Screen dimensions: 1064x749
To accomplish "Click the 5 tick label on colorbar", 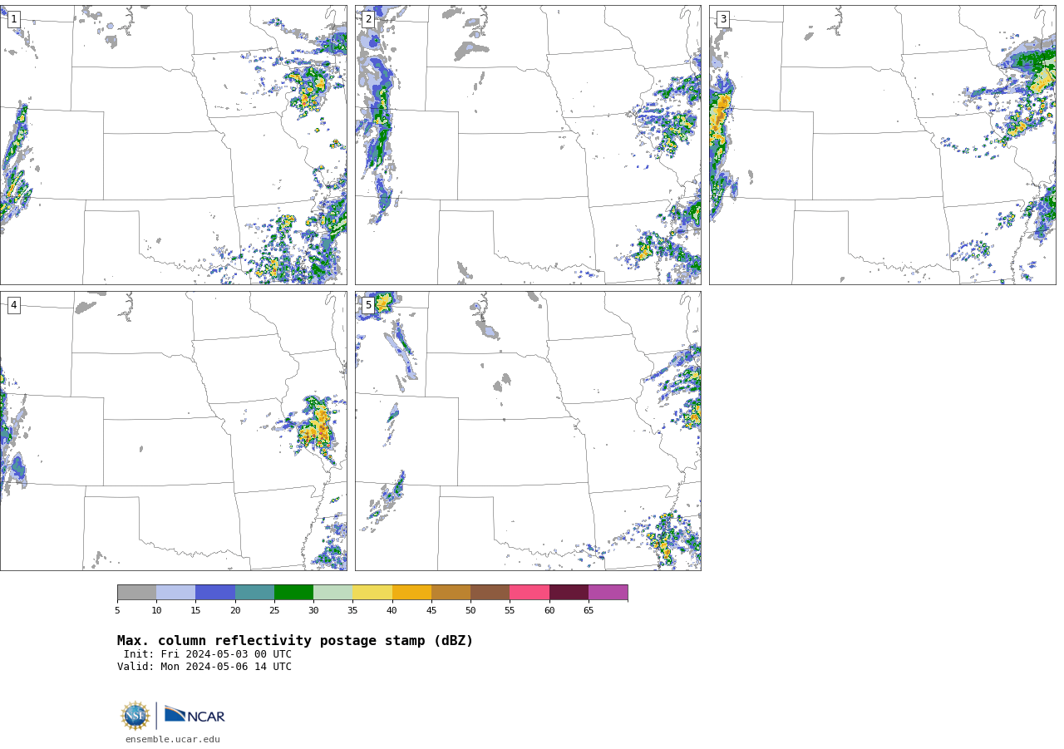I will tap(117, 611).
